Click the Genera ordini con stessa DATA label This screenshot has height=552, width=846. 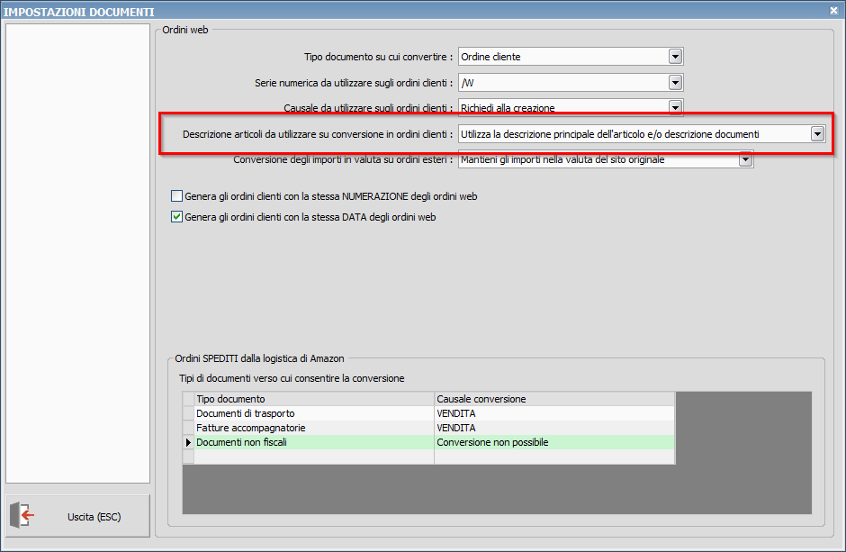point(310,217)
